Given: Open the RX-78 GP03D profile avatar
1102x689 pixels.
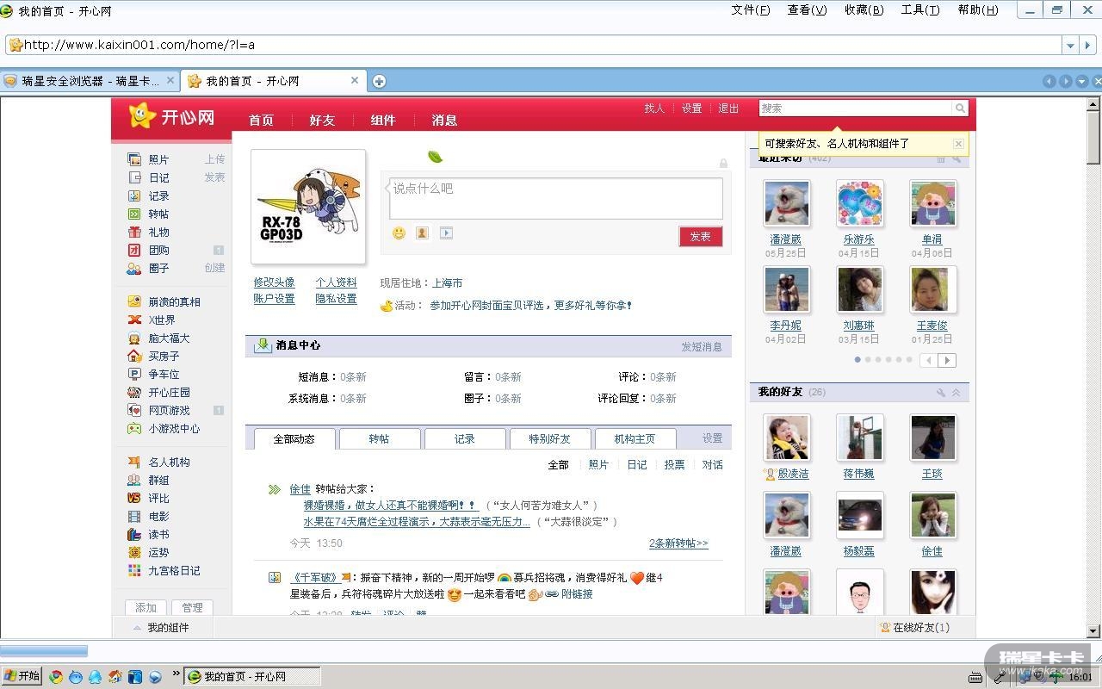Looking at the screenshot, I should coord(308,207).
